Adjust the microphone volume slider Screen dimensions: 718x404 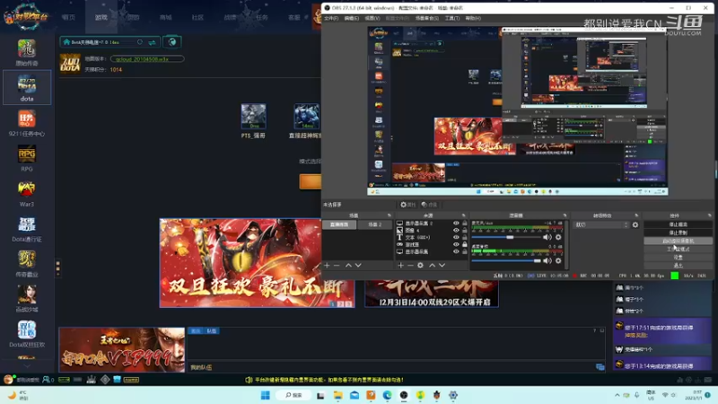point(506,237)
